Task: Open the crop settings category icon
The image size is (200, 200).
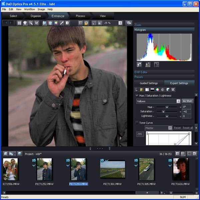Action: 173,89
